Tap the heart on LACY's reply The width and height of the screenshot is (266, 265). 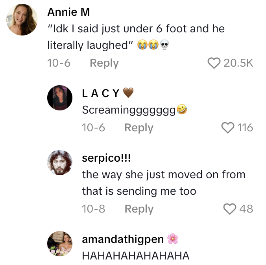228,128
